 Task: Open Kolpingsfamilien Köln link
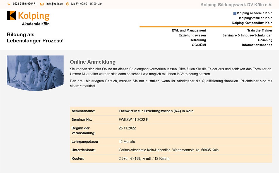coord(256,18)
